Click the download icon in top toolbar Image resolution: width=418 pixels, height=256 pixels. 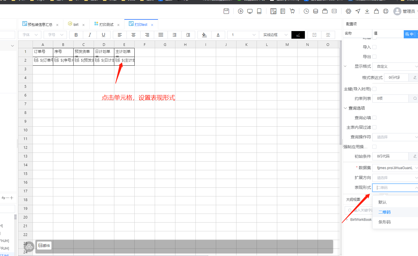click(367, 11)
